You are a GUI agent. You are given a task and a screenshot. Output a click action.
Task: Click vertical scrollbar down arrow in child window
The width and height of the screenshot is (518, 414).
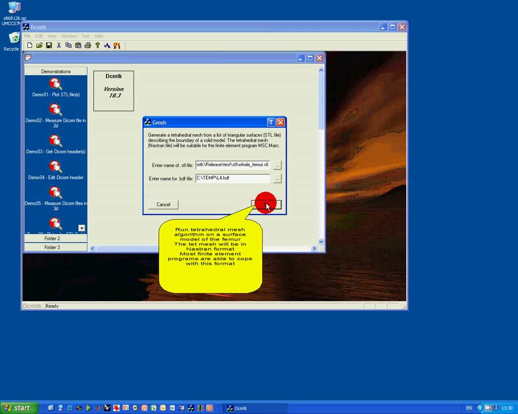coord(321,241)
